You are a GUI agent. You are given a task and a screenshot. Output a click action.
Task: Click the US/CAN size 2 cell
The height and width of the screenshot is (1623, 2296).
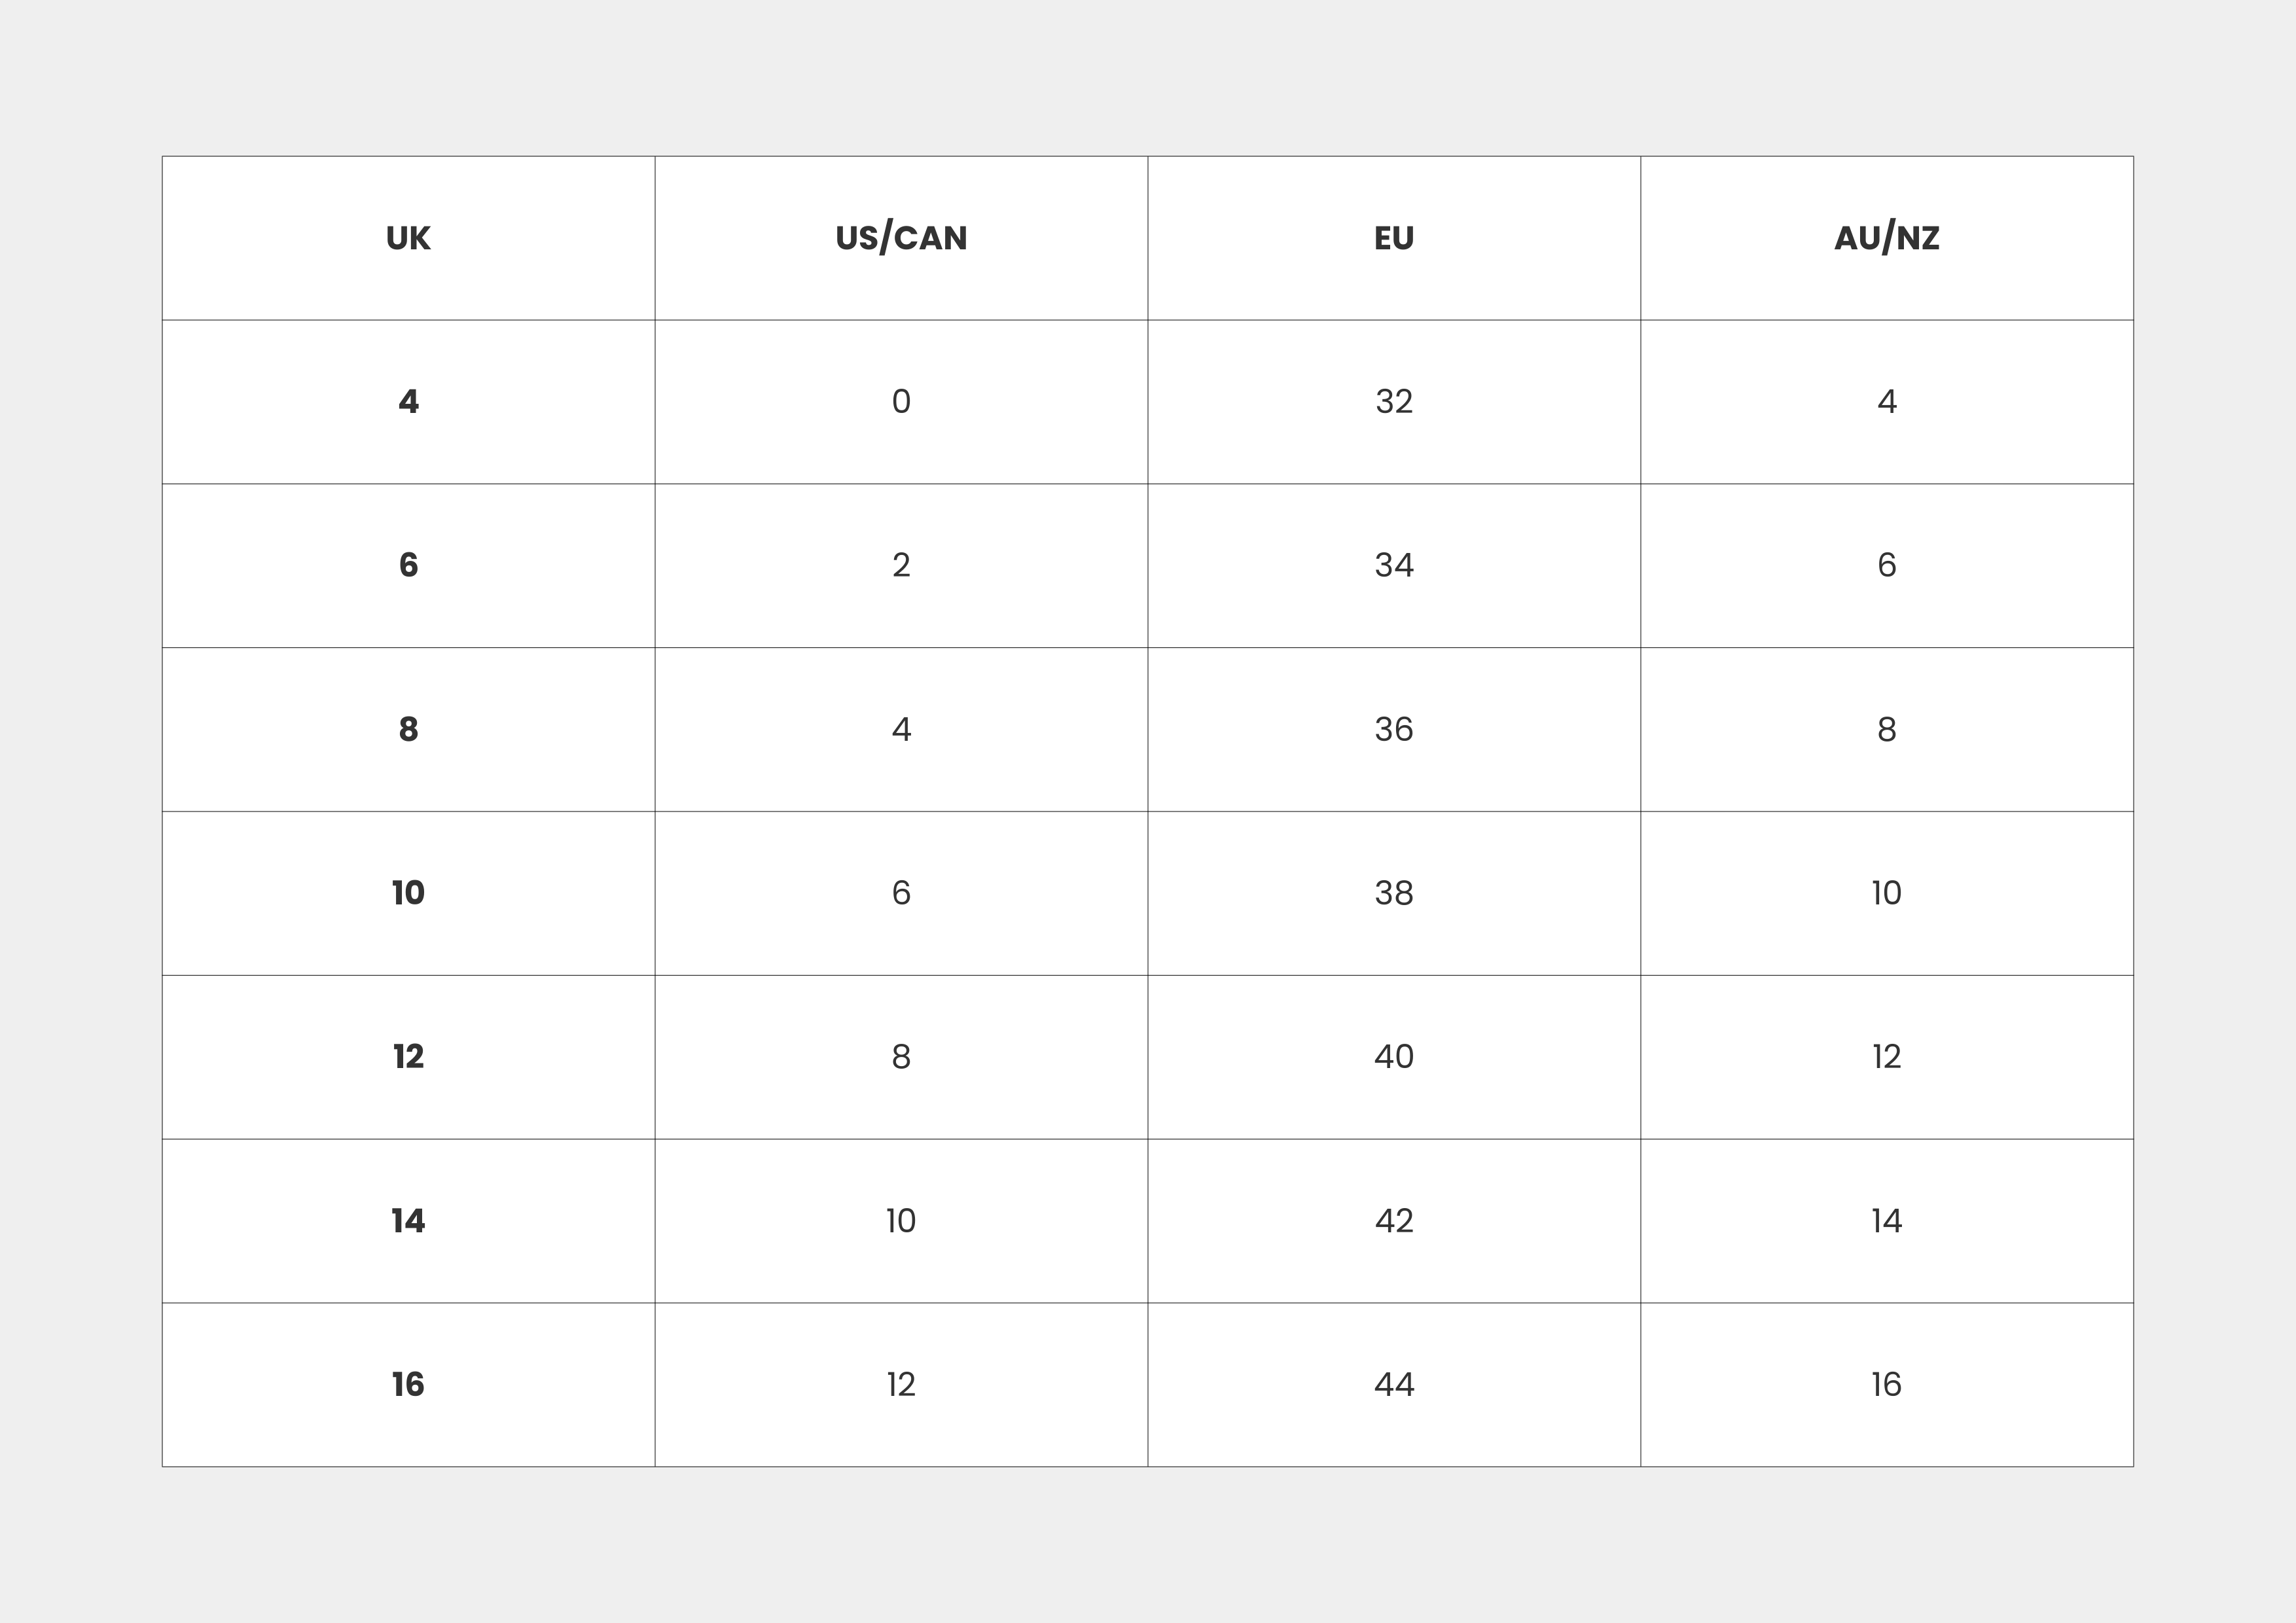coord(901,566)
